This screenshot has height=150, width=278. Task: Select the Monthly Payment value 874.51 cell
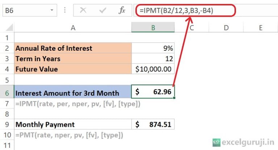153,124
